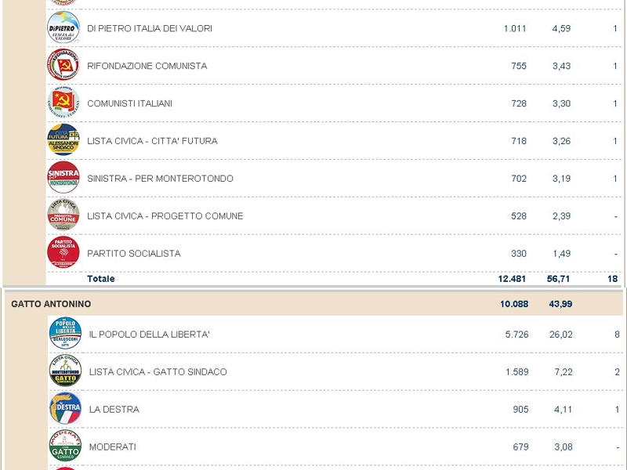Viewport: 627px width, 470px height.
Task: Click the Totale row label
Action: point(100,279)
